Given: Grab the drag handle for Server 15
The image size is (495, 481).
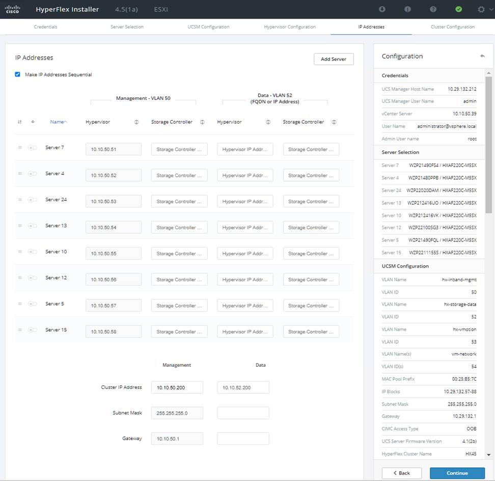Looking at the screenshot, I should [x=20, y=330].
